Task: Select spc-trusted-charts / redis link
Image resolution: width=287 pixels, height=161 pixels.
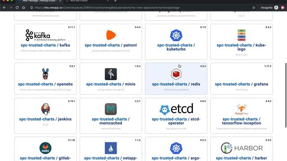Action: [176, 84]
